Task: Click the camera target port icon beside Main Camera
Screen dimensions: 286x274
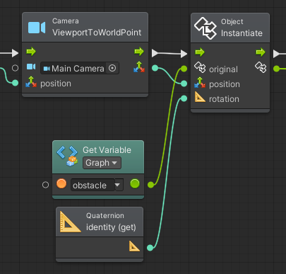Action: pos(31,67)
